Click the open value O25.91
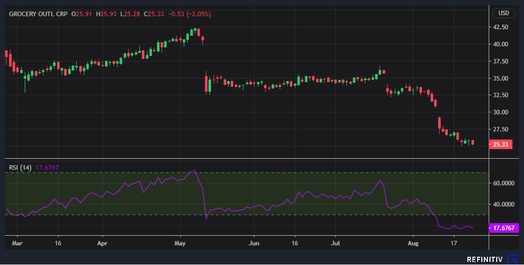 81,14
